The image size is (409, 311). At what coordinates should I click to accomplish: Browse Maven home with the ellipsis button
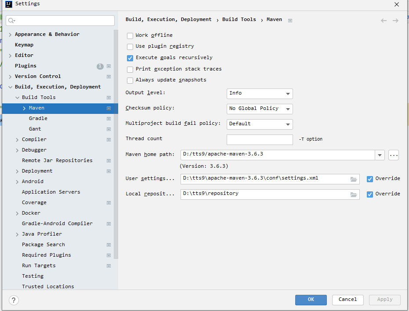point(393,155)
